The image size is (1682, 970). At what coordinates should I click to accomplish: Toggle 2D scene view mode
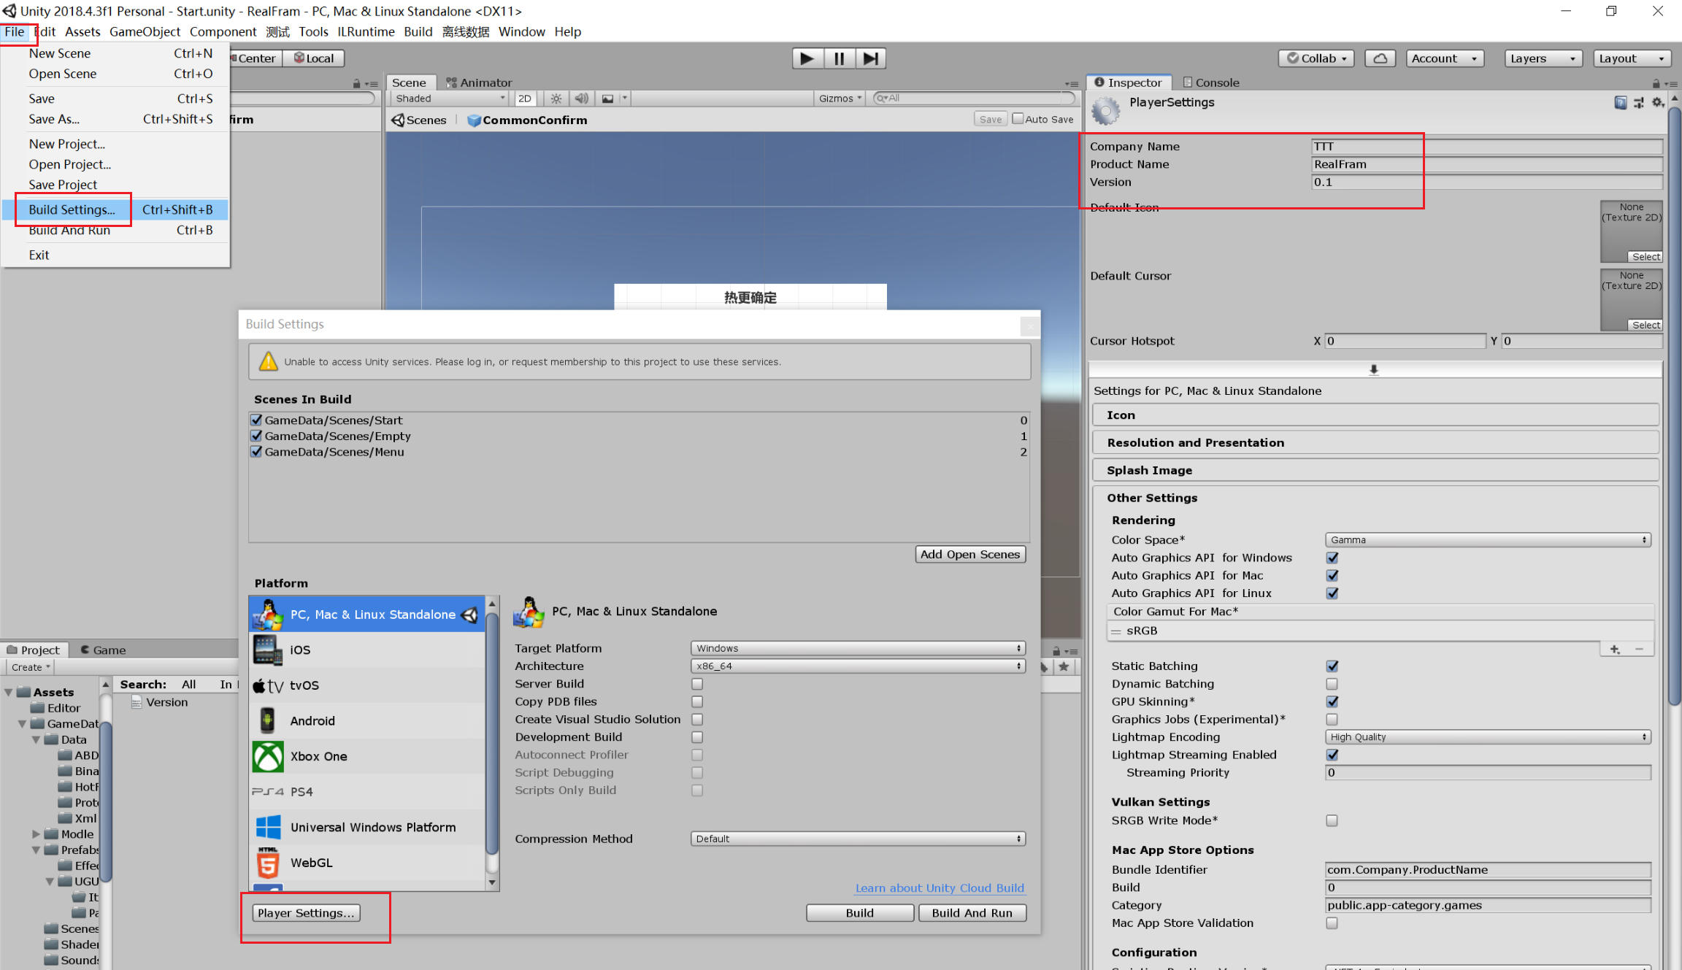pyautogui.click(x=525, y=99)
